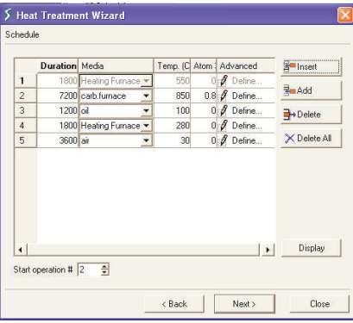The height and width of the screenshot is (323, 353).
Task: Decrease Start operation number with down arrow
Action: (x=104, y=272)
